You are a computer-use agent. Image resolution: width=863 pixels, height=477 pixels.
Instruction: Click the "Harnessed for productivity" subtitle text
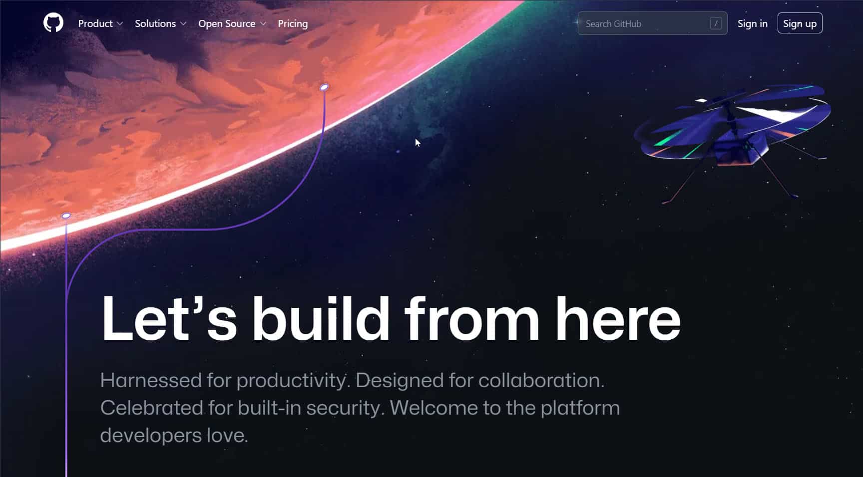tap(352, 380)
